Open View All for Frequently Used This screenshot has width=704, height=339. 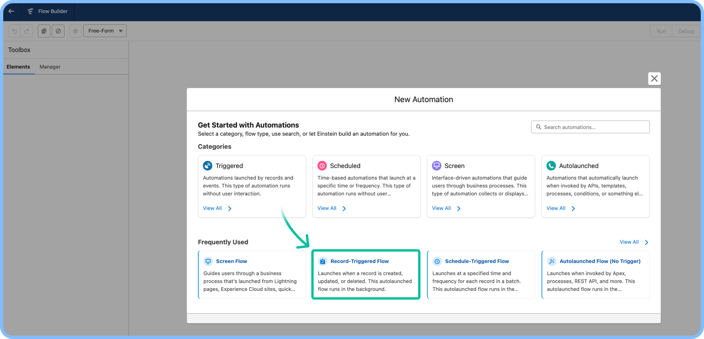point(629,242)
